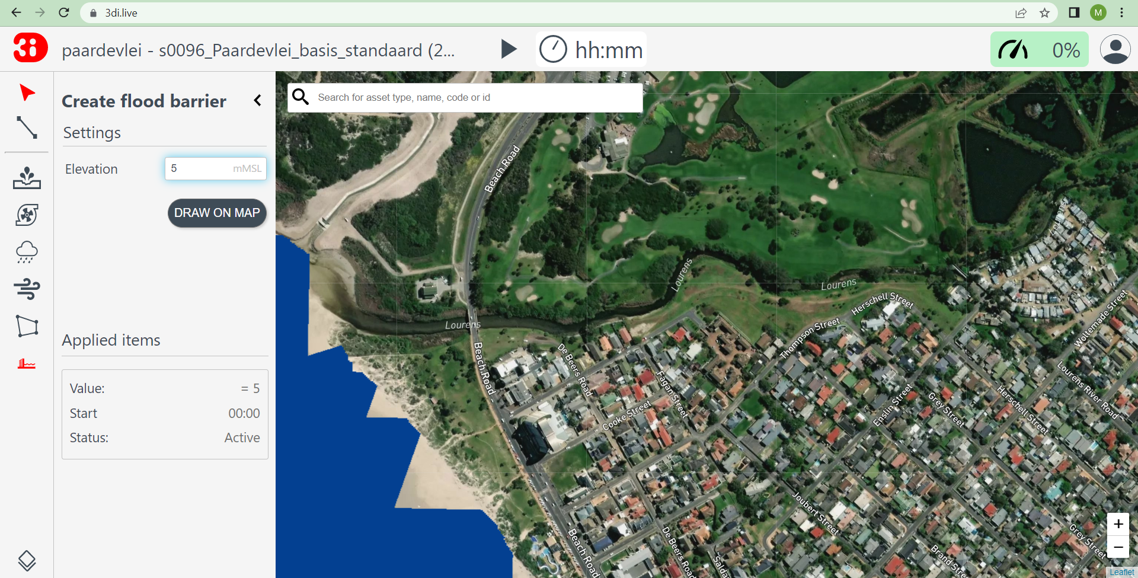Select the line drawing tool
This screenshot has width=1138, height=578.
pos(26,128)
